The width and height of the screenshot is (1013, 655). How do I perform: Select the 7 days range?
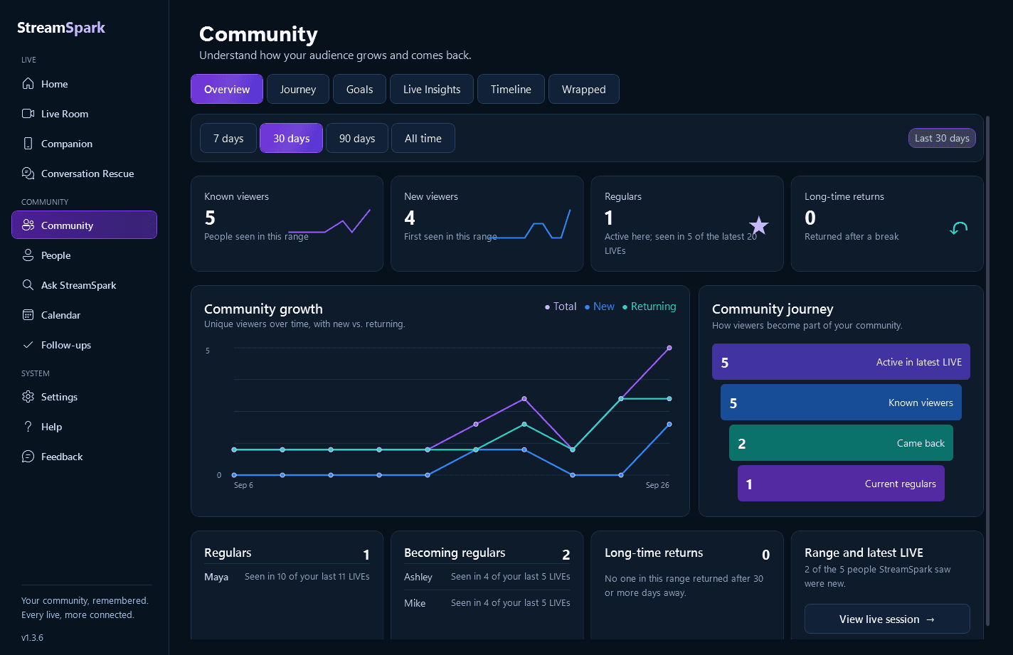[228, 139]
